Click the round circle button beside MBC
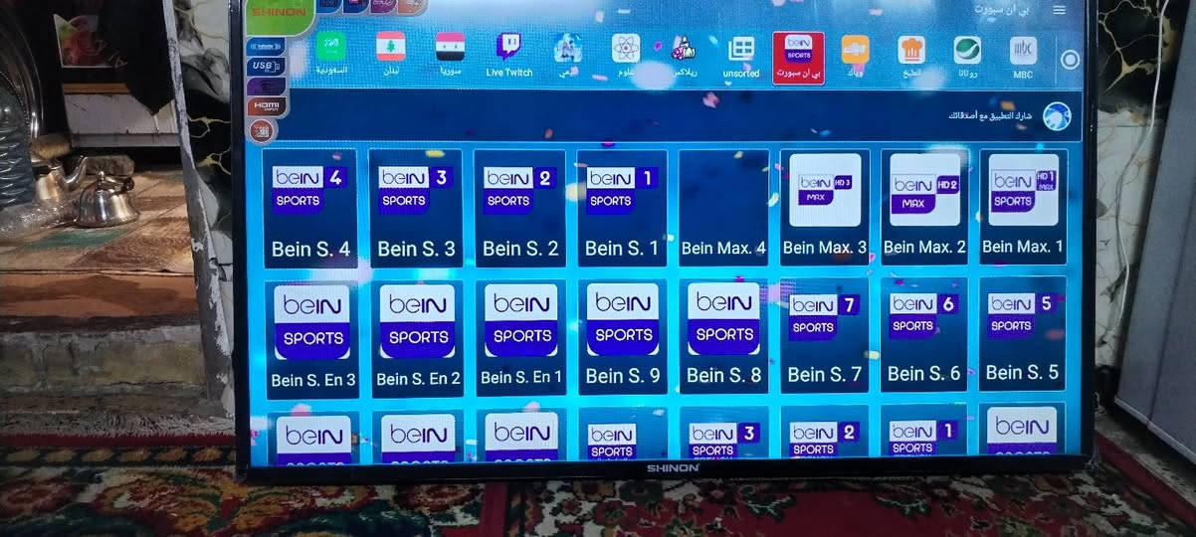Screen dimensions: 1196x537 pyautogui.click(x=1071, y=60)
